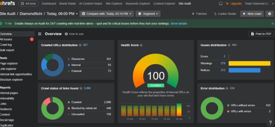The width and height of the screenshot is (275, 127).
Task: Open Indexability report
Action: (x=7, y=99)
